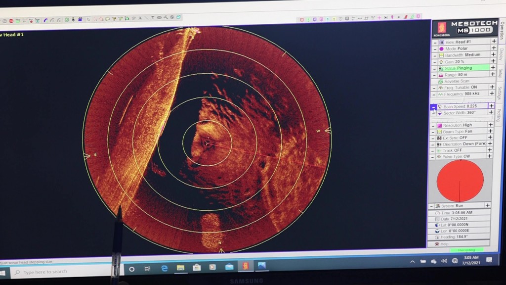Switch to the Display tab
Viewport: 506px width, 285px height.
(x=501, y=55)
